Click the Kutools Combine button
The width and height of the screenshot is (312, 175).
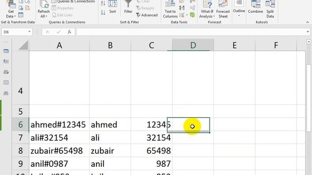(255, 7)
